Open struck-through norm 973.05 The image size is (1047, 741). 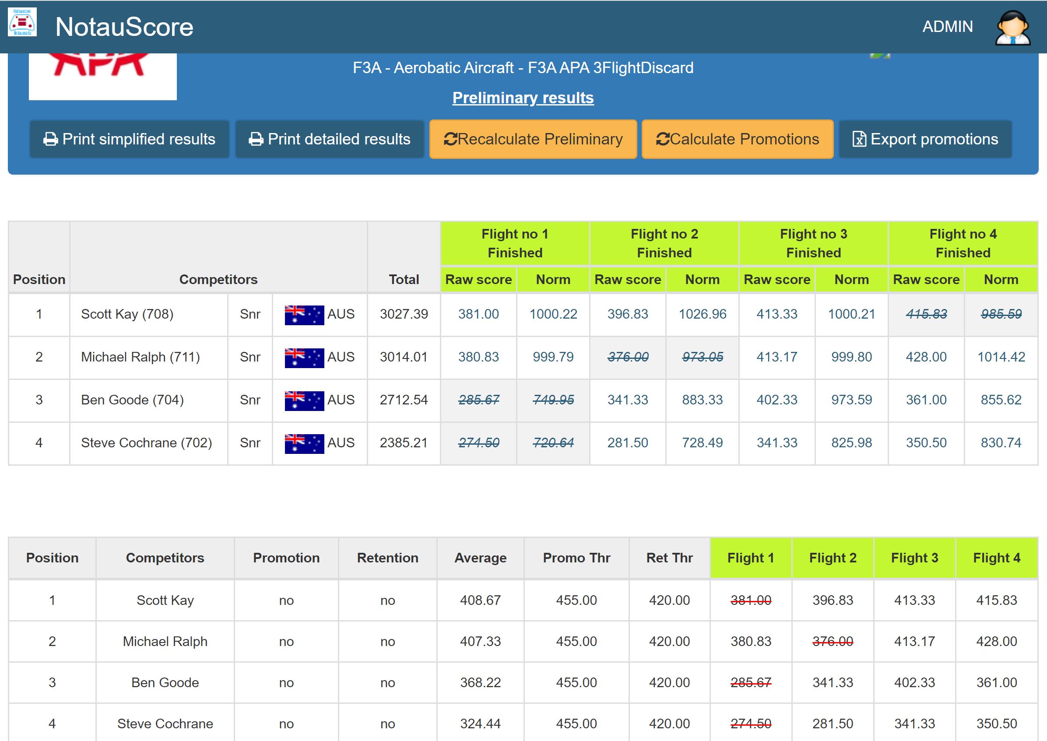point(703,357)
